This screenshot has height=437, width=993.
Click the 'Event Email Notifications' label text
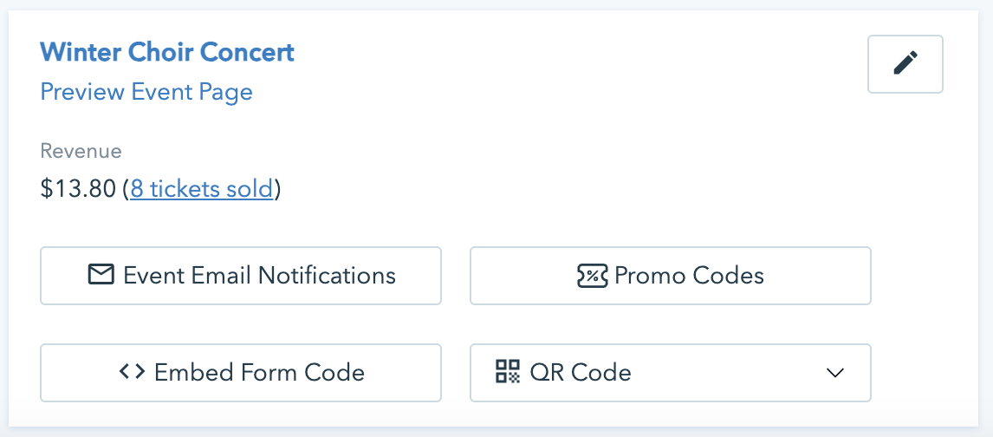[x=259, y=276]
